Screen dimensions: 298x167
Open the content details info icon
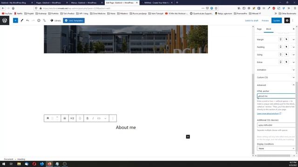(39, 20)
